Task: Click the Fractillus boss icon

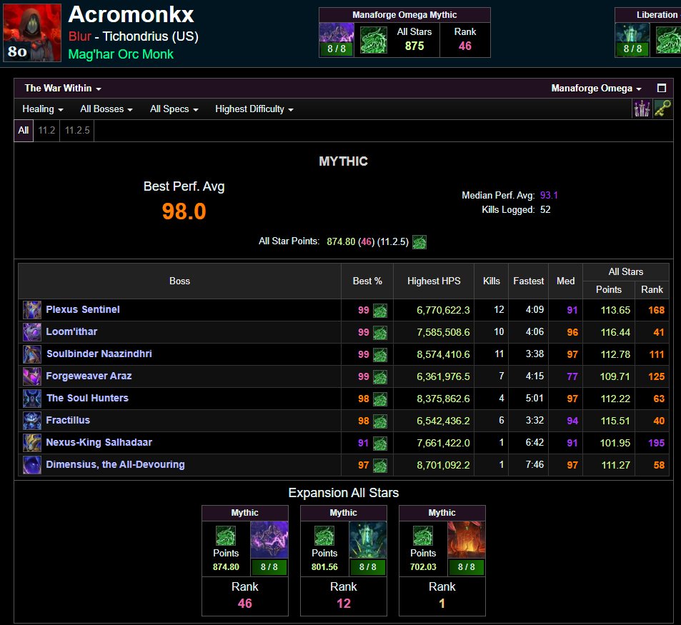Action: point(32,421)
